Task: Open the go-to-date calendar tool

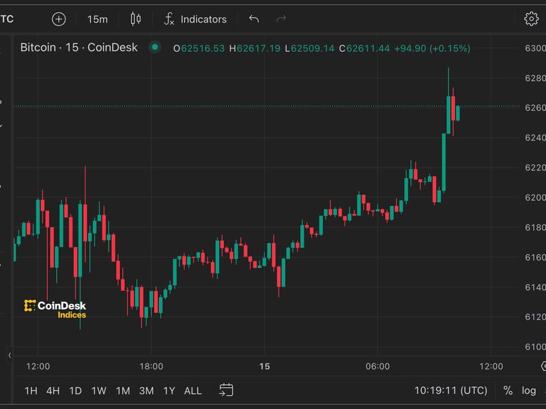Action: point(225,391)
